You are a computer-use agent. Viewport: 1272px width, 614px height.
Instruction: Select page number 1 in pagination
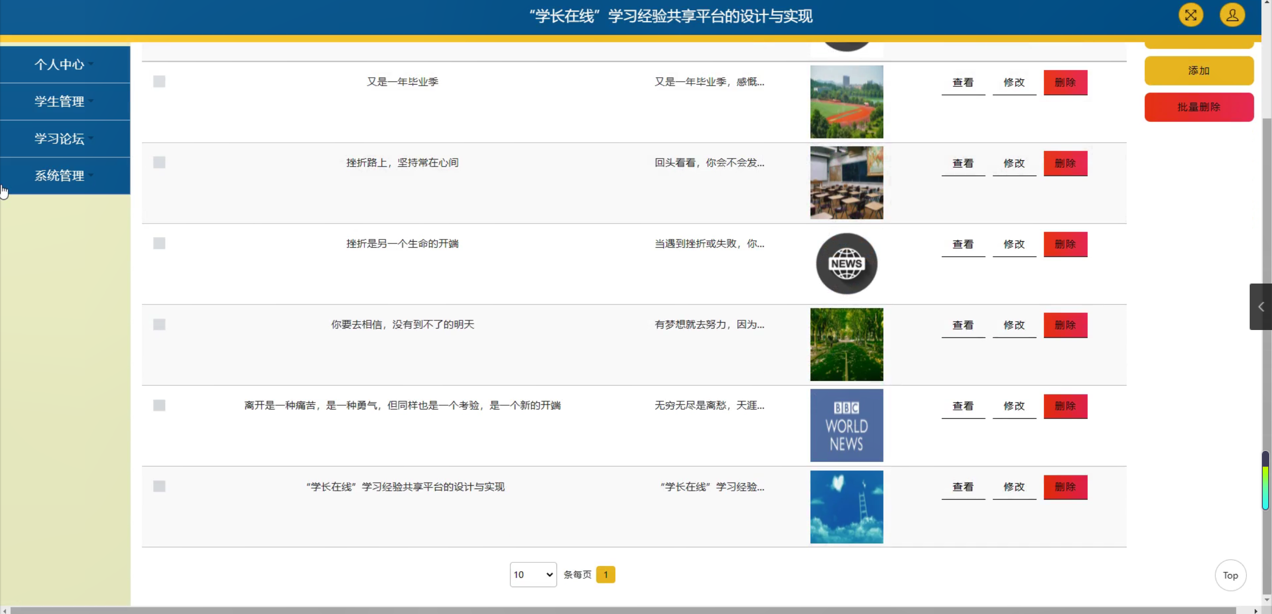pos(606,574)
